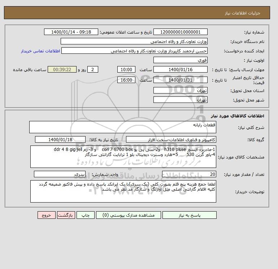This screenshot has height=269, width=278.
Task: Click the پاسخ به نیاز button
Action: tap(189, 215)
